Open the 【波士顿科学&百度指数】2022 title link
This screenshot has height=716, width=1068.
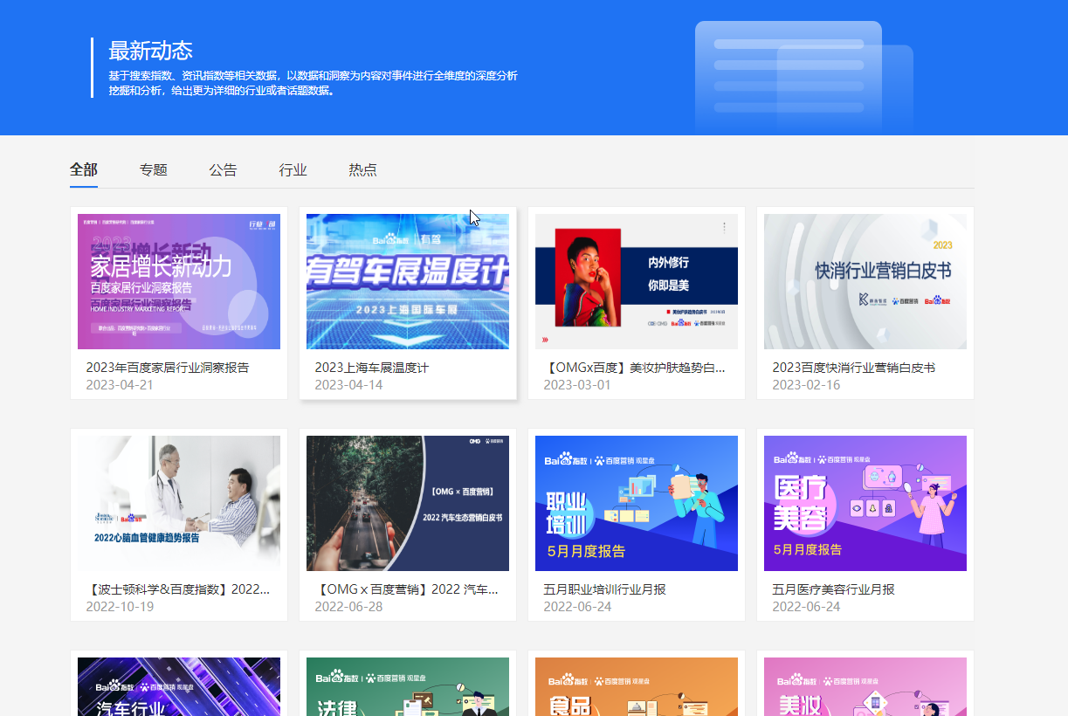178,589
